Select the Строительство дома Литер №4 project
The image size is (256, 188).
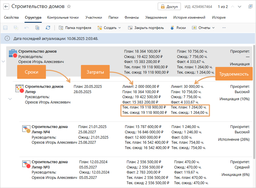(x=50, y=129)
